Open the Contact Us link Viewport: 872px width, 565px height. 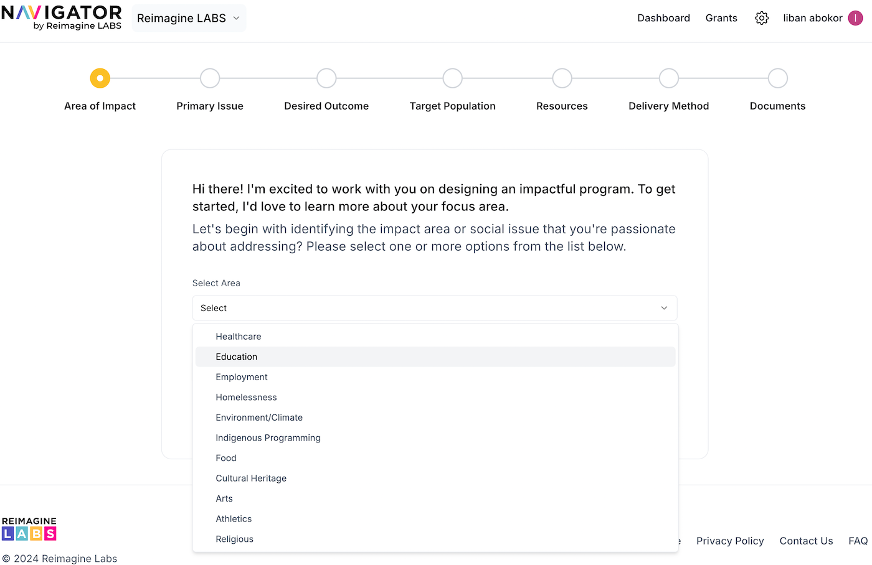tap(806, 541)
